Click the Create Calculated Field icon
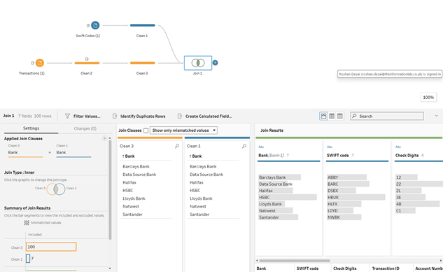Viewport: 443px width, 272px height. [180, 116]
